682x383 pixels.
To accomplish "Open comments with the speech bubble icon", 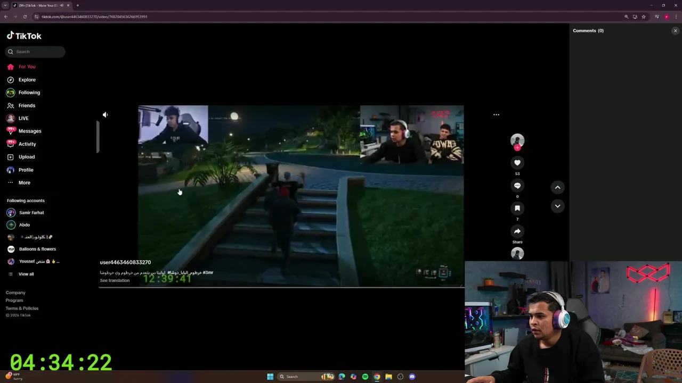I will point(517,186).
